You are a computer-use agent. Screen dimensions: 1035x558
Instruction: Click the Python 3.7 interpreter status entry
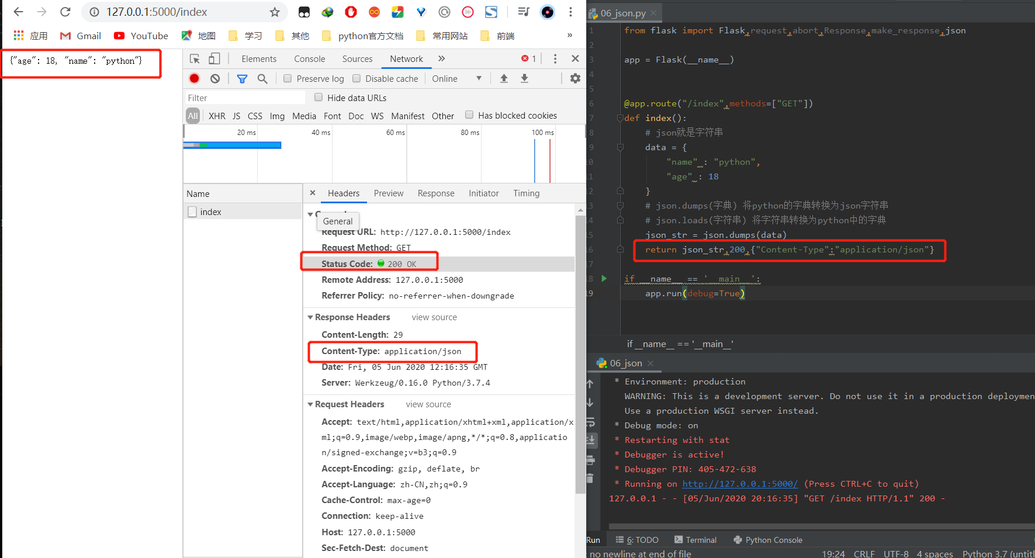(998, 553)
